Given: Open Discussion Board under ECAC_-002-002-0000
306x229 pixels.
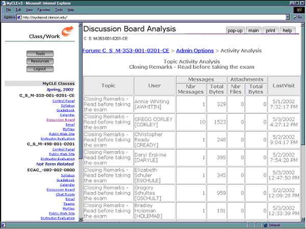Looking at the screenshot, I should pos(61,190).
